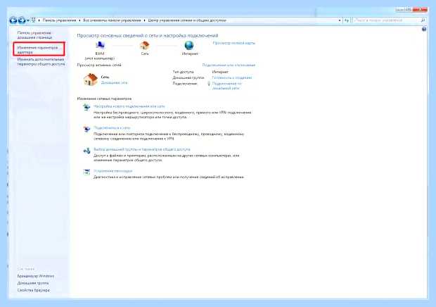Open 'Брандмауэр Windows' in See also
436x307 pixels.
[36, 276]
